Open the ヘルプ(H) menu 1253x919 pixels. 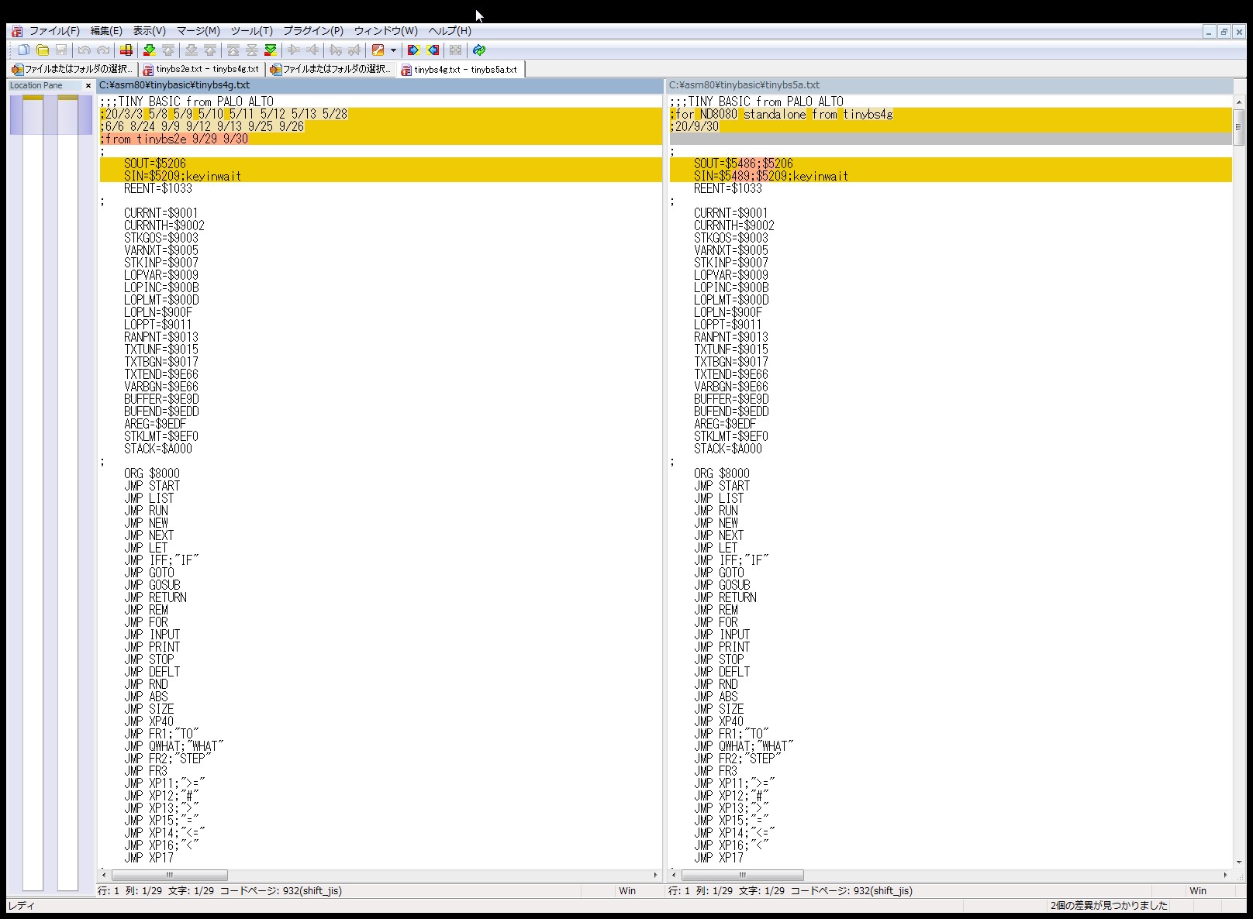click(x=450, y=31)
